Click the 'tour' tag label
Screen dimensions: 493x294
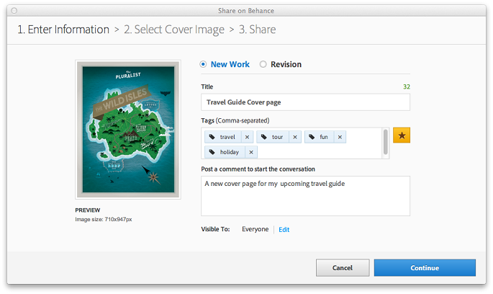coord(277,137)
